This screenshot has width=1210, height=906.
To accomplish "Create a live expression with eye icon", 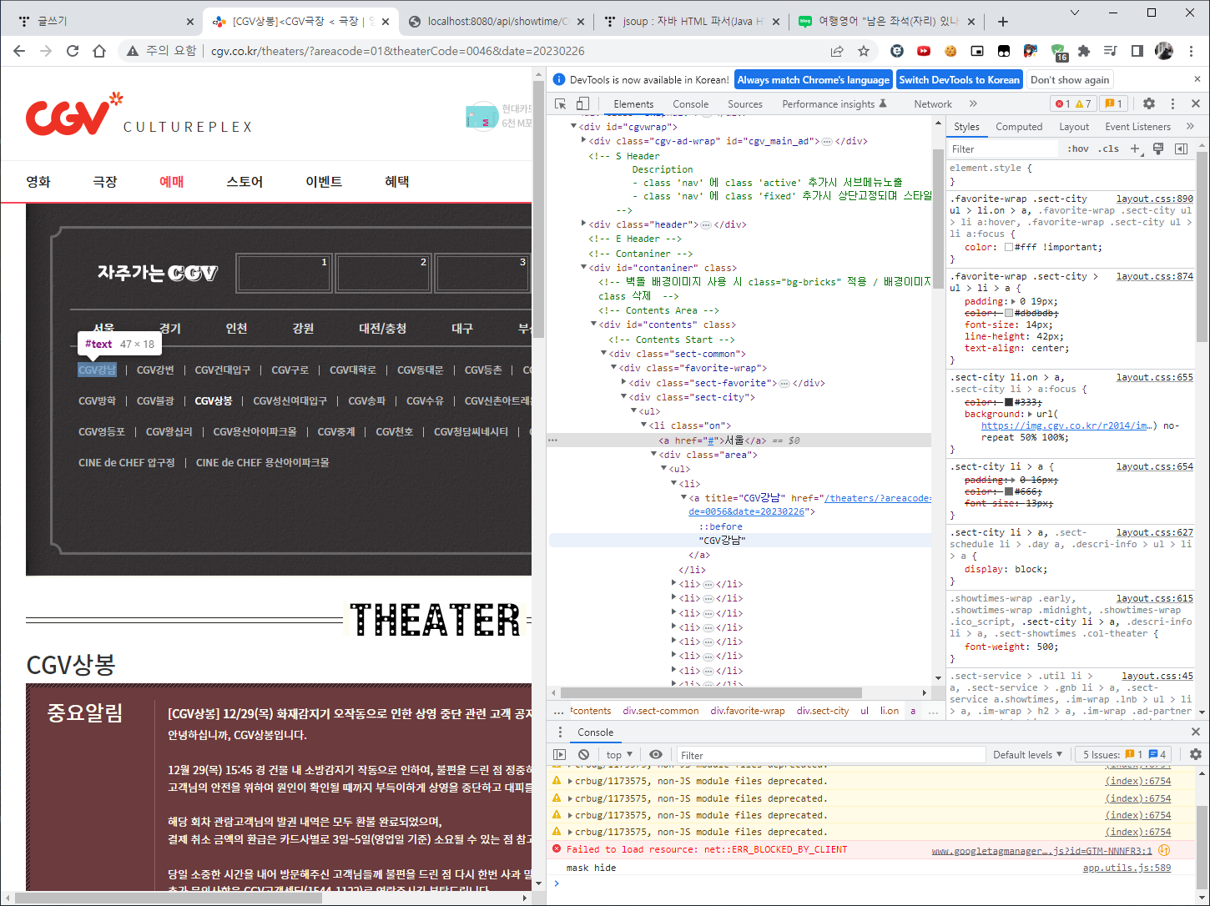I will tap(656, 754).
